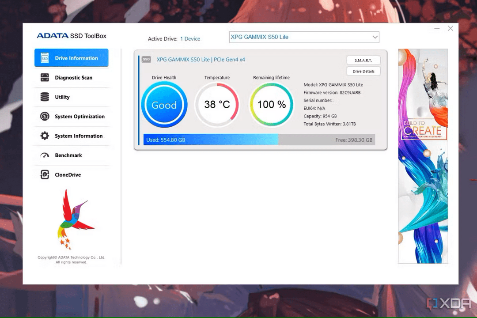Open the Benchmark speedometer icon

pos(45,155)
